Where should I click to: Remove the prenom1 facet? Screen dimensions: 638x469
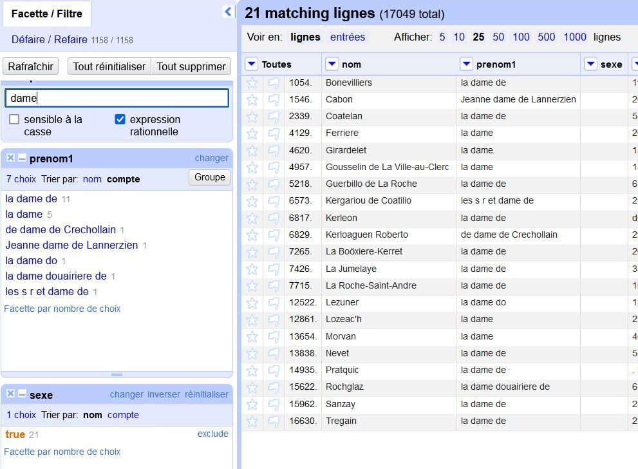point(10,158)
